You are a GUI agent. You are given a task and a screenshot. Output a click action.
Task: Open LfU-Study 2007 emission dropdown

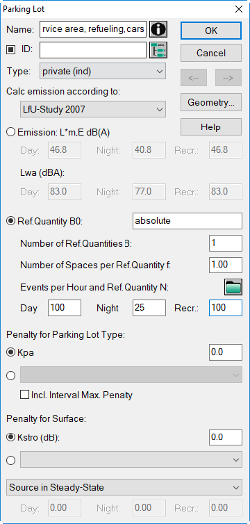click(x=93, y=109)
